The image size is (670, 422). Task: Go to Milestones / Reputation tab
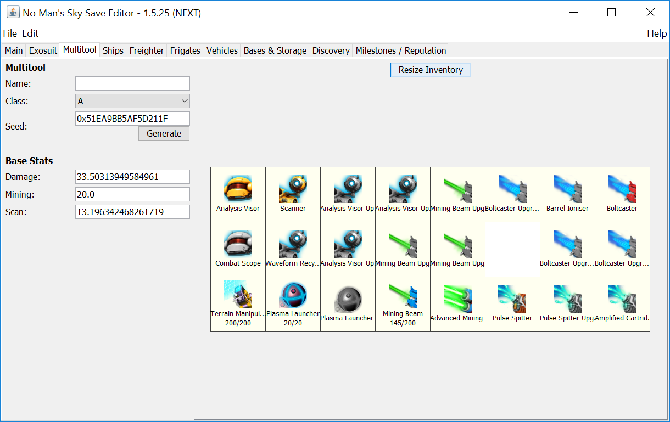click(x=400, y=50)
